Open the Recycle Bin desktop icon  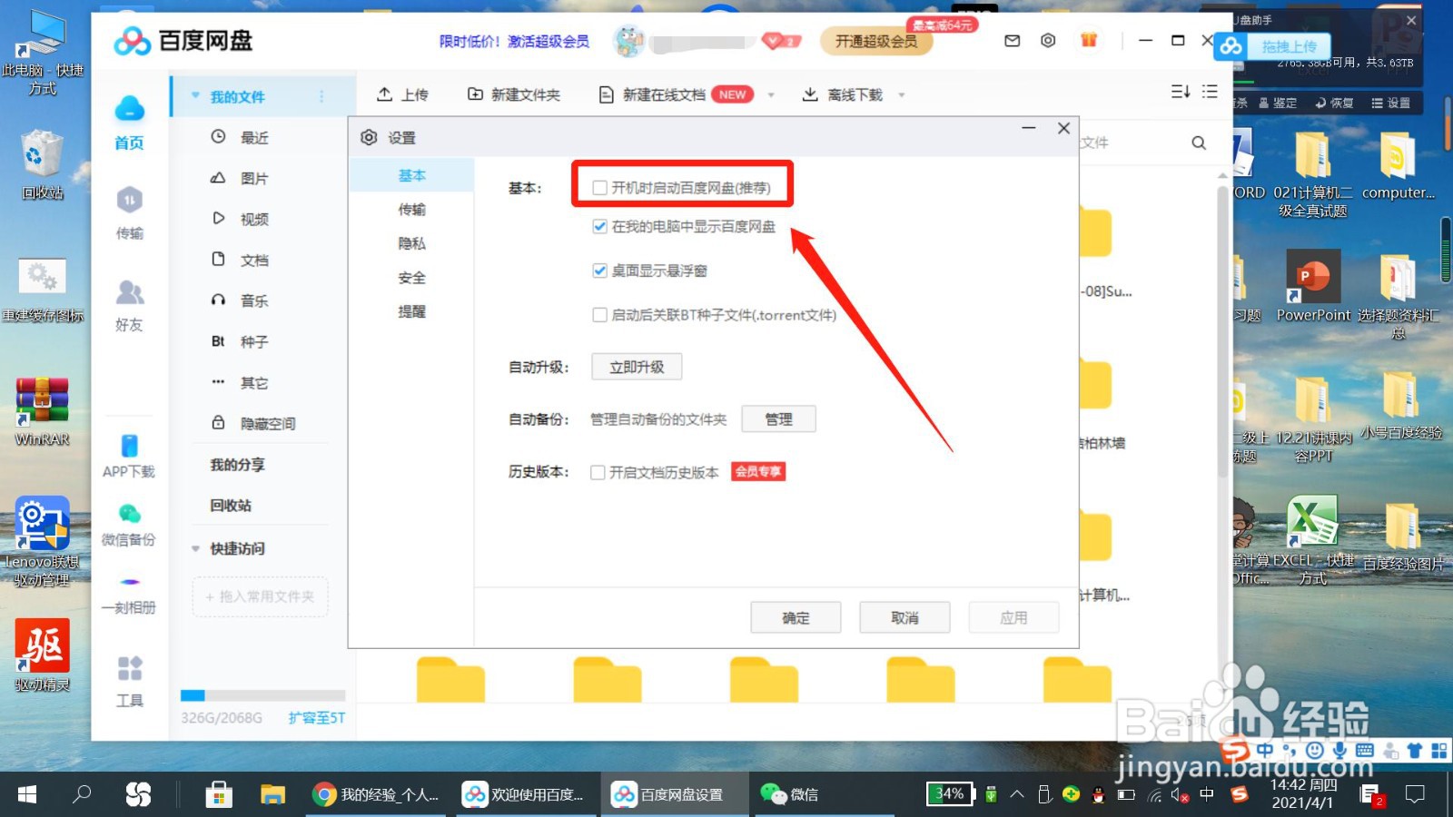click(x=43, y=165)
